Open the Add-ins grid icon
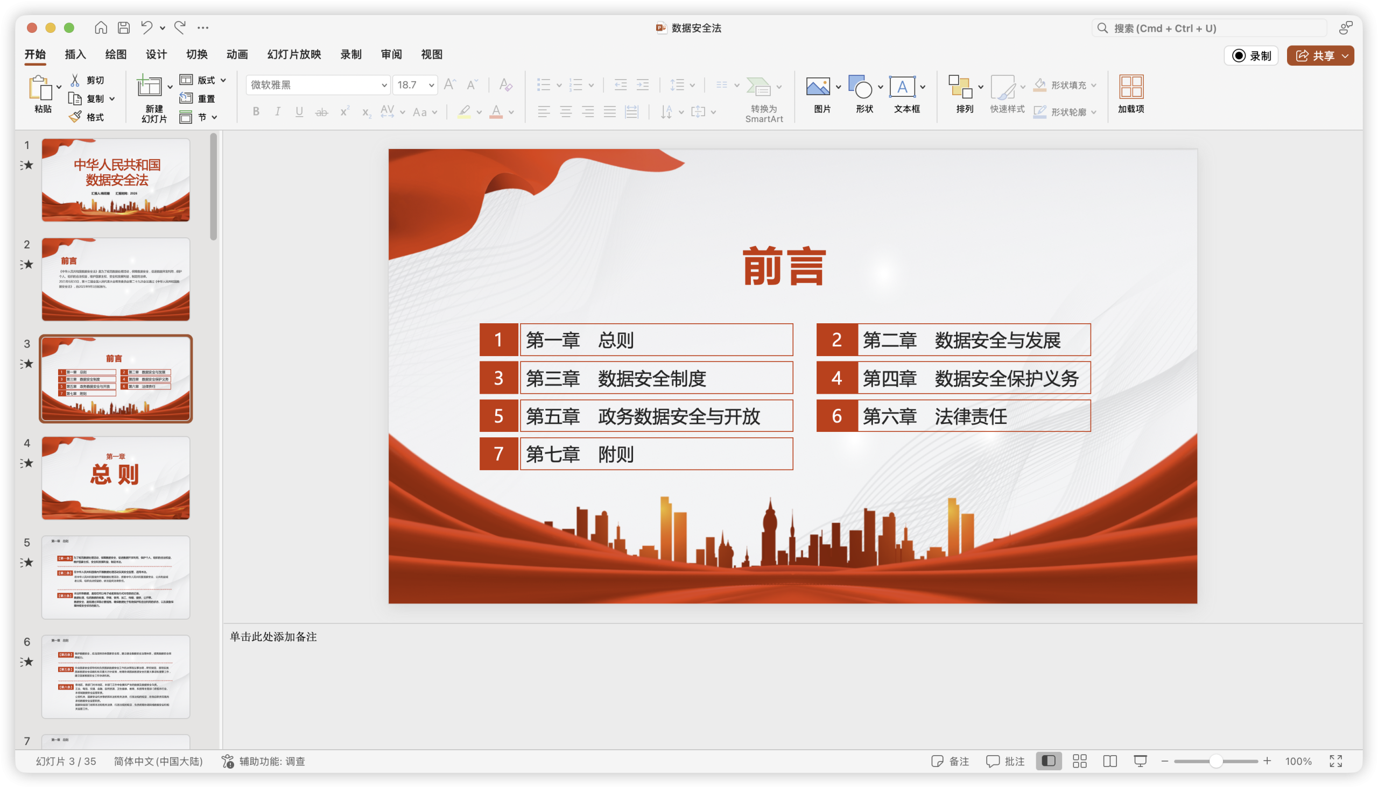The height and width of the screenshot is (788, 1378). [x=1130, y=87]
